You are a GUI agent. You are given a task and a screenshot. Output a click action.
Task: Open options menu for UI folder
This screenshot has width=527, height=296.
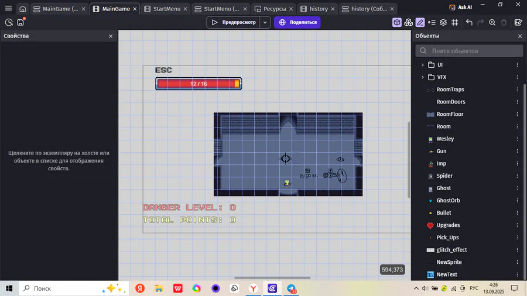click(517, 65)
